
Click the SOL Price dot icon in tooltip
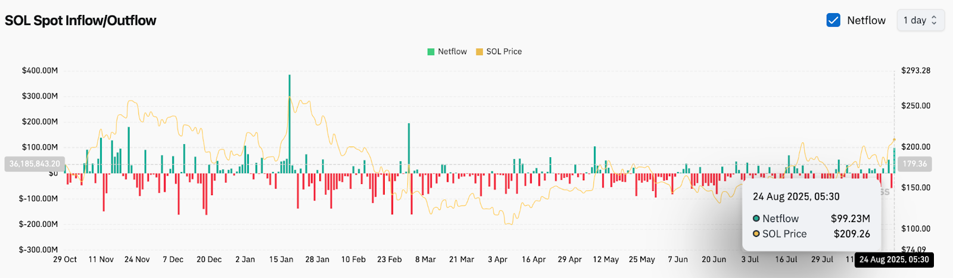(x=756, y=234)
